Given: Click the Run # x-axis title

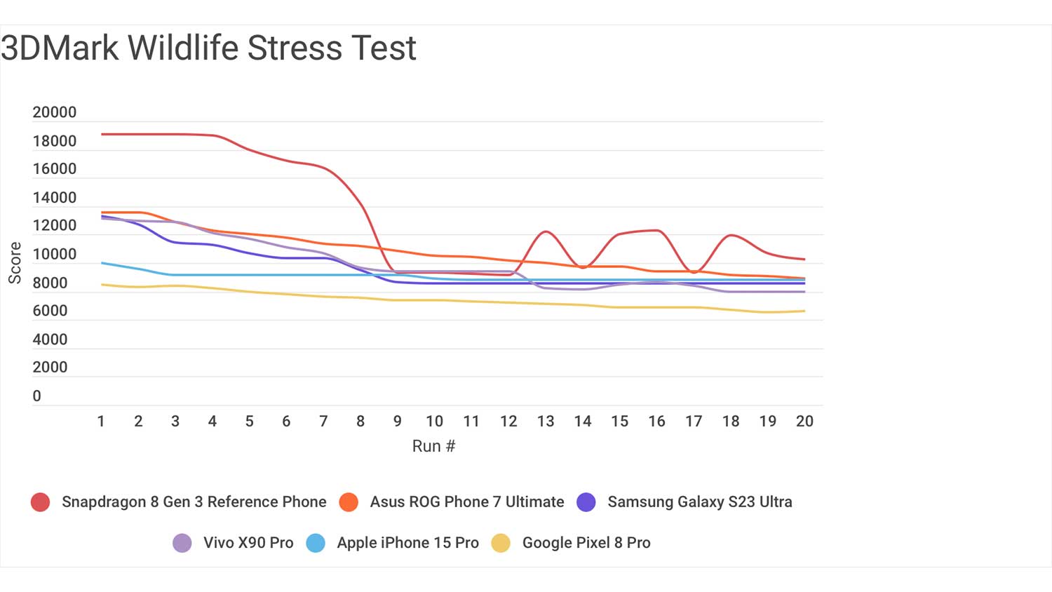Looking at the screenshot, I should (433, 446).
